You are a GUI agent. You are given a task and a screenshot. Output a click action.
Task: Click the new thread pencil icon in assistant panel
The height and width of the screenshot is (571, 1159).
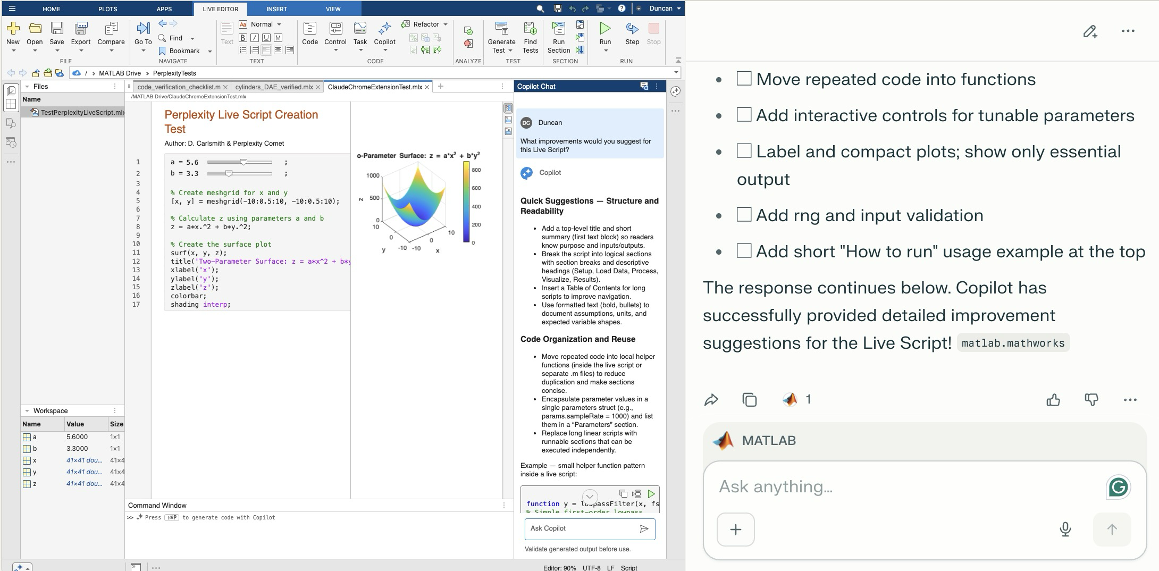pyautogui.click(x=1090, y=31)
